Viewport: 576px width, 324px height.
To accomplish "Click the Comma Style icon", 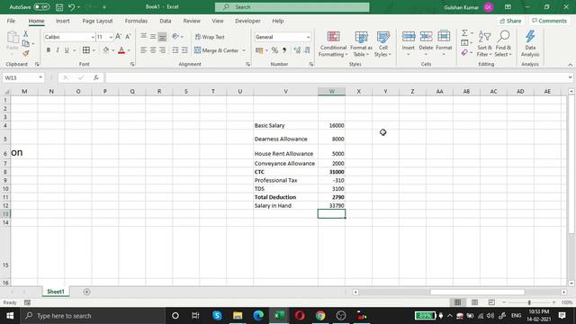I will (284, 50).
